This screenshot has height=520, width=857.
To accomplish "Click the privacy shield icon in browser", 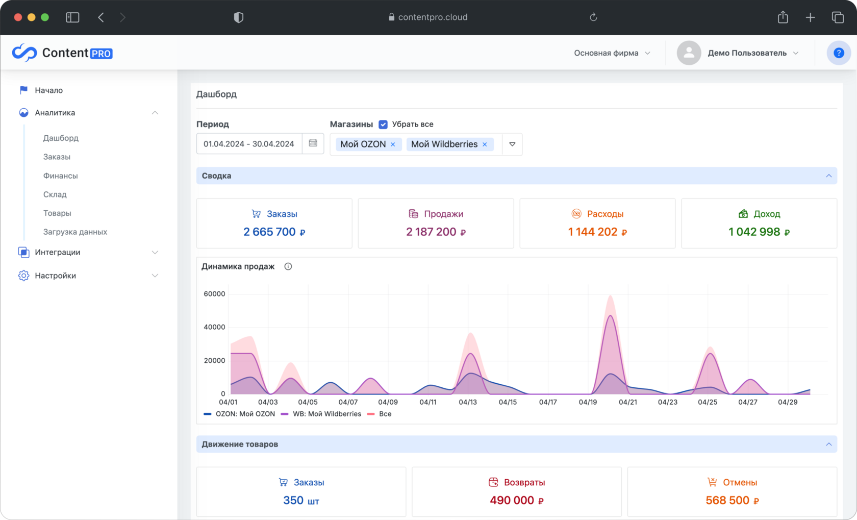I will (x=238, y=17).
